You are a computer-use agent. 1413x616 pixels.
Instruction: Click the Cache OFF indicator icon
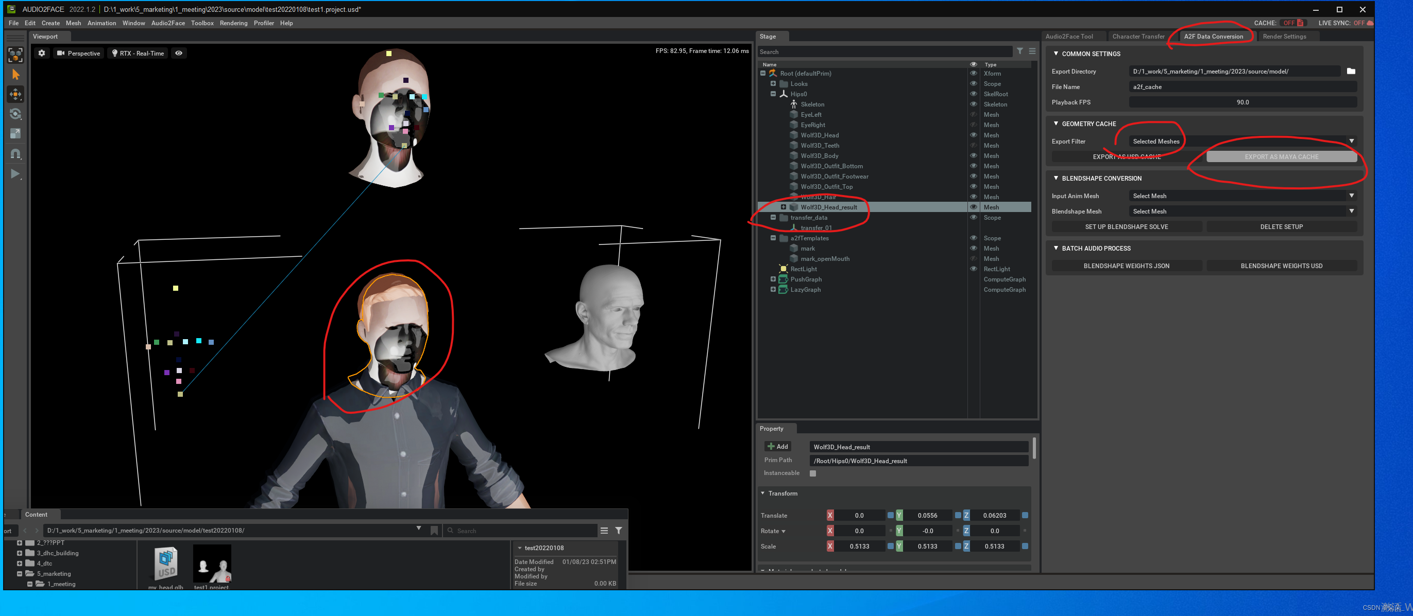[1301, 23]
